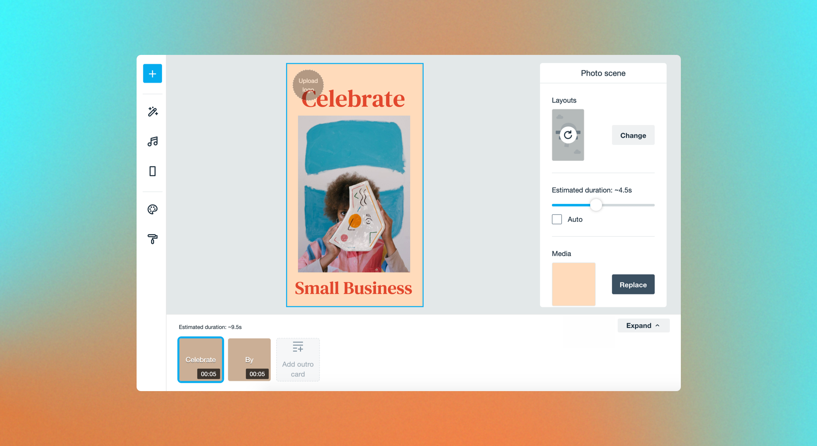This screenshot has width=817, height=446.
Task: Click the peach media color swatch
Action: 574,284
